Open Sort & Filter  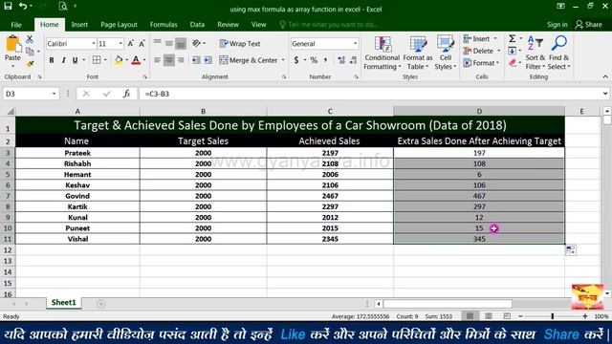pyautogui.click(x=535, y=54)
